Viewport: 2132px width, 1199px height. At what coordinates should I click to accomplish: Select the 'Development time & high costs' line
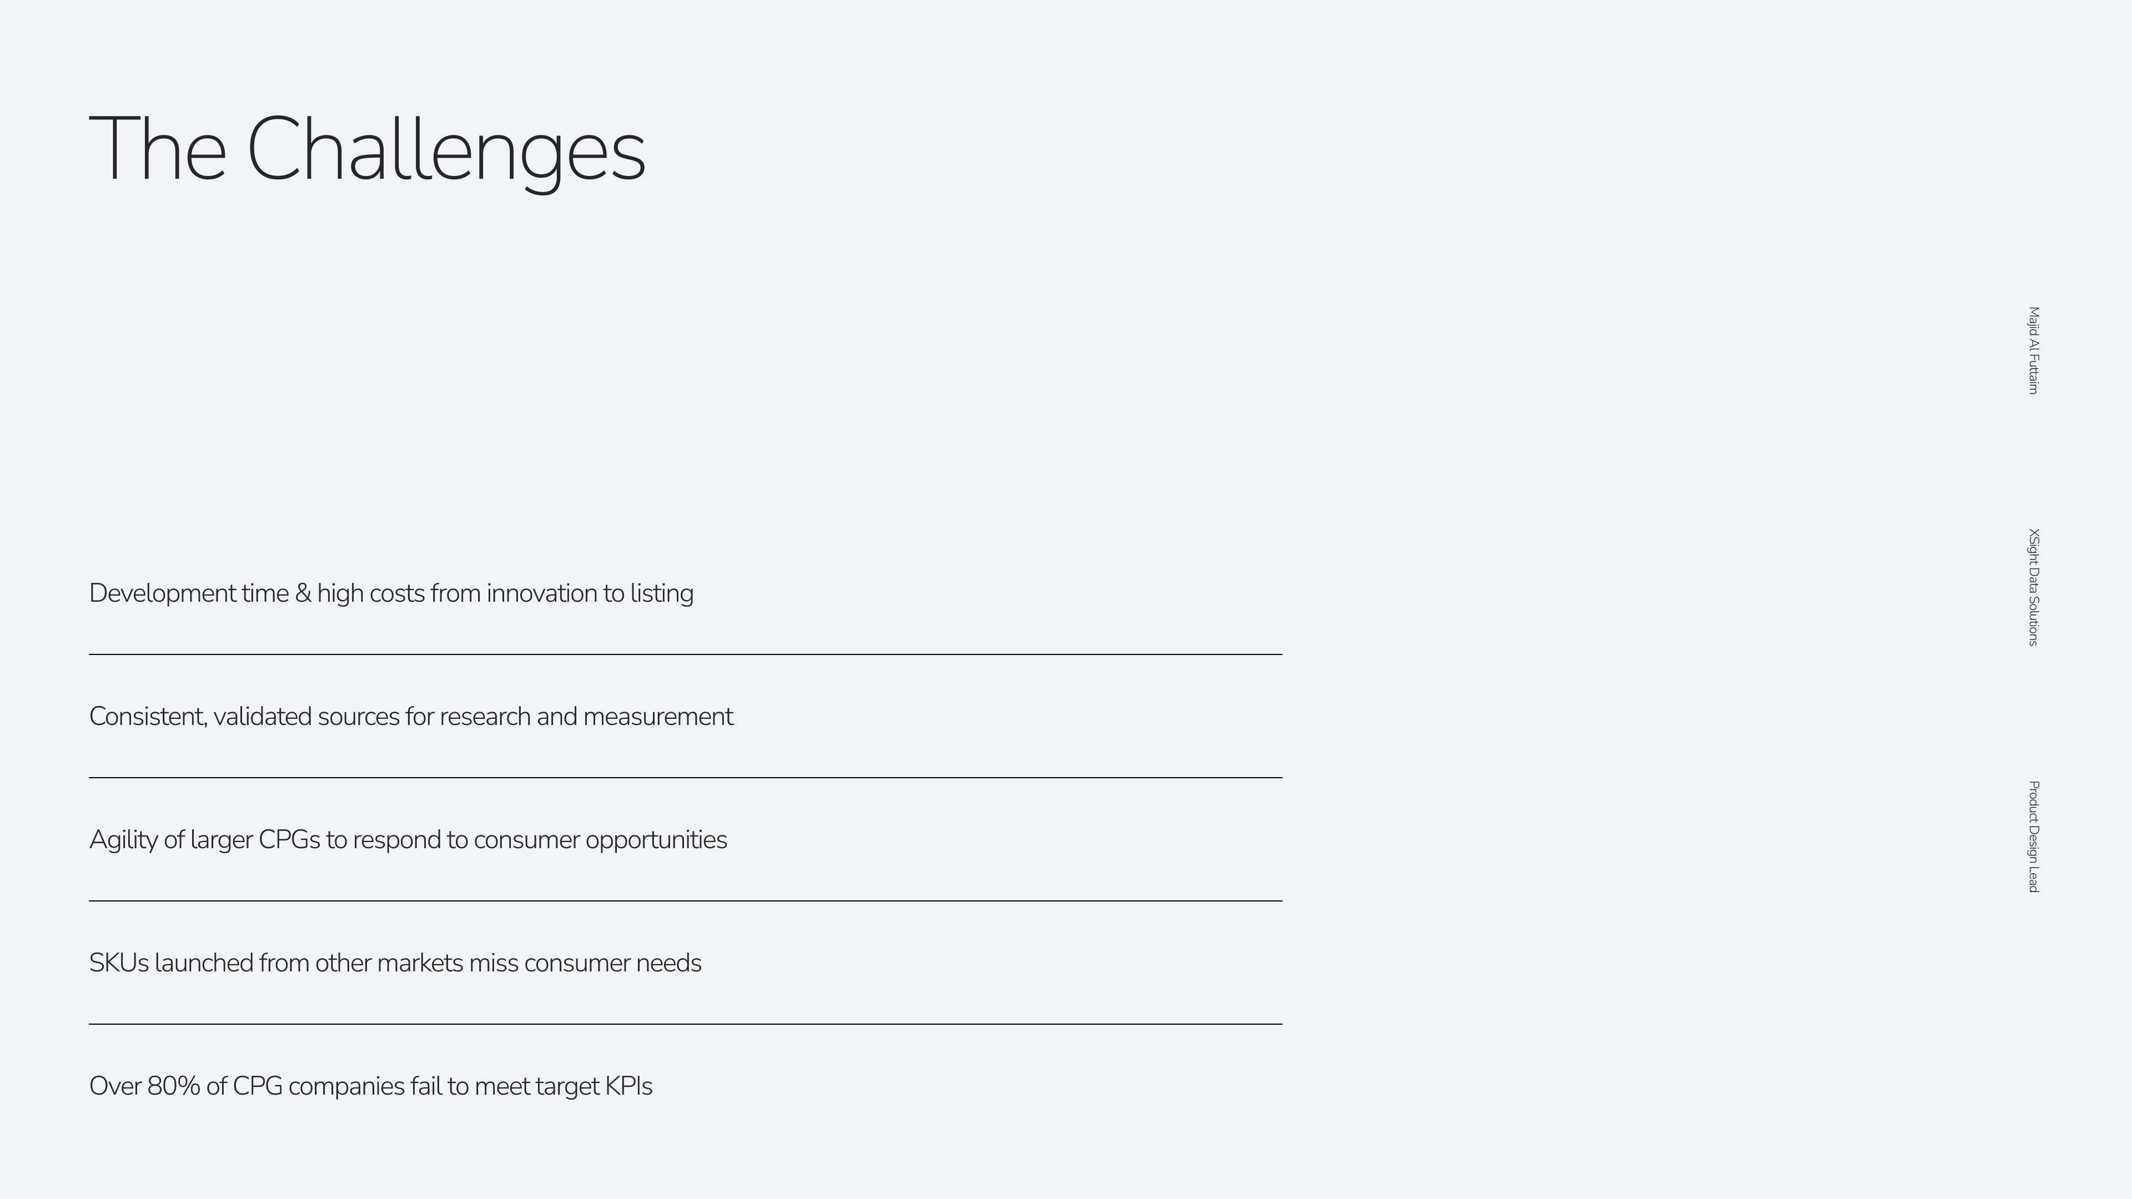tap(391, 593)
